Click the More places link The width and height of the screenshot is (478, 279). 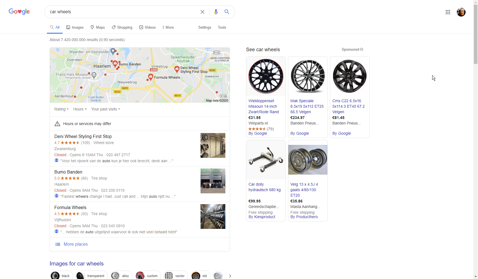coord(76,244)
